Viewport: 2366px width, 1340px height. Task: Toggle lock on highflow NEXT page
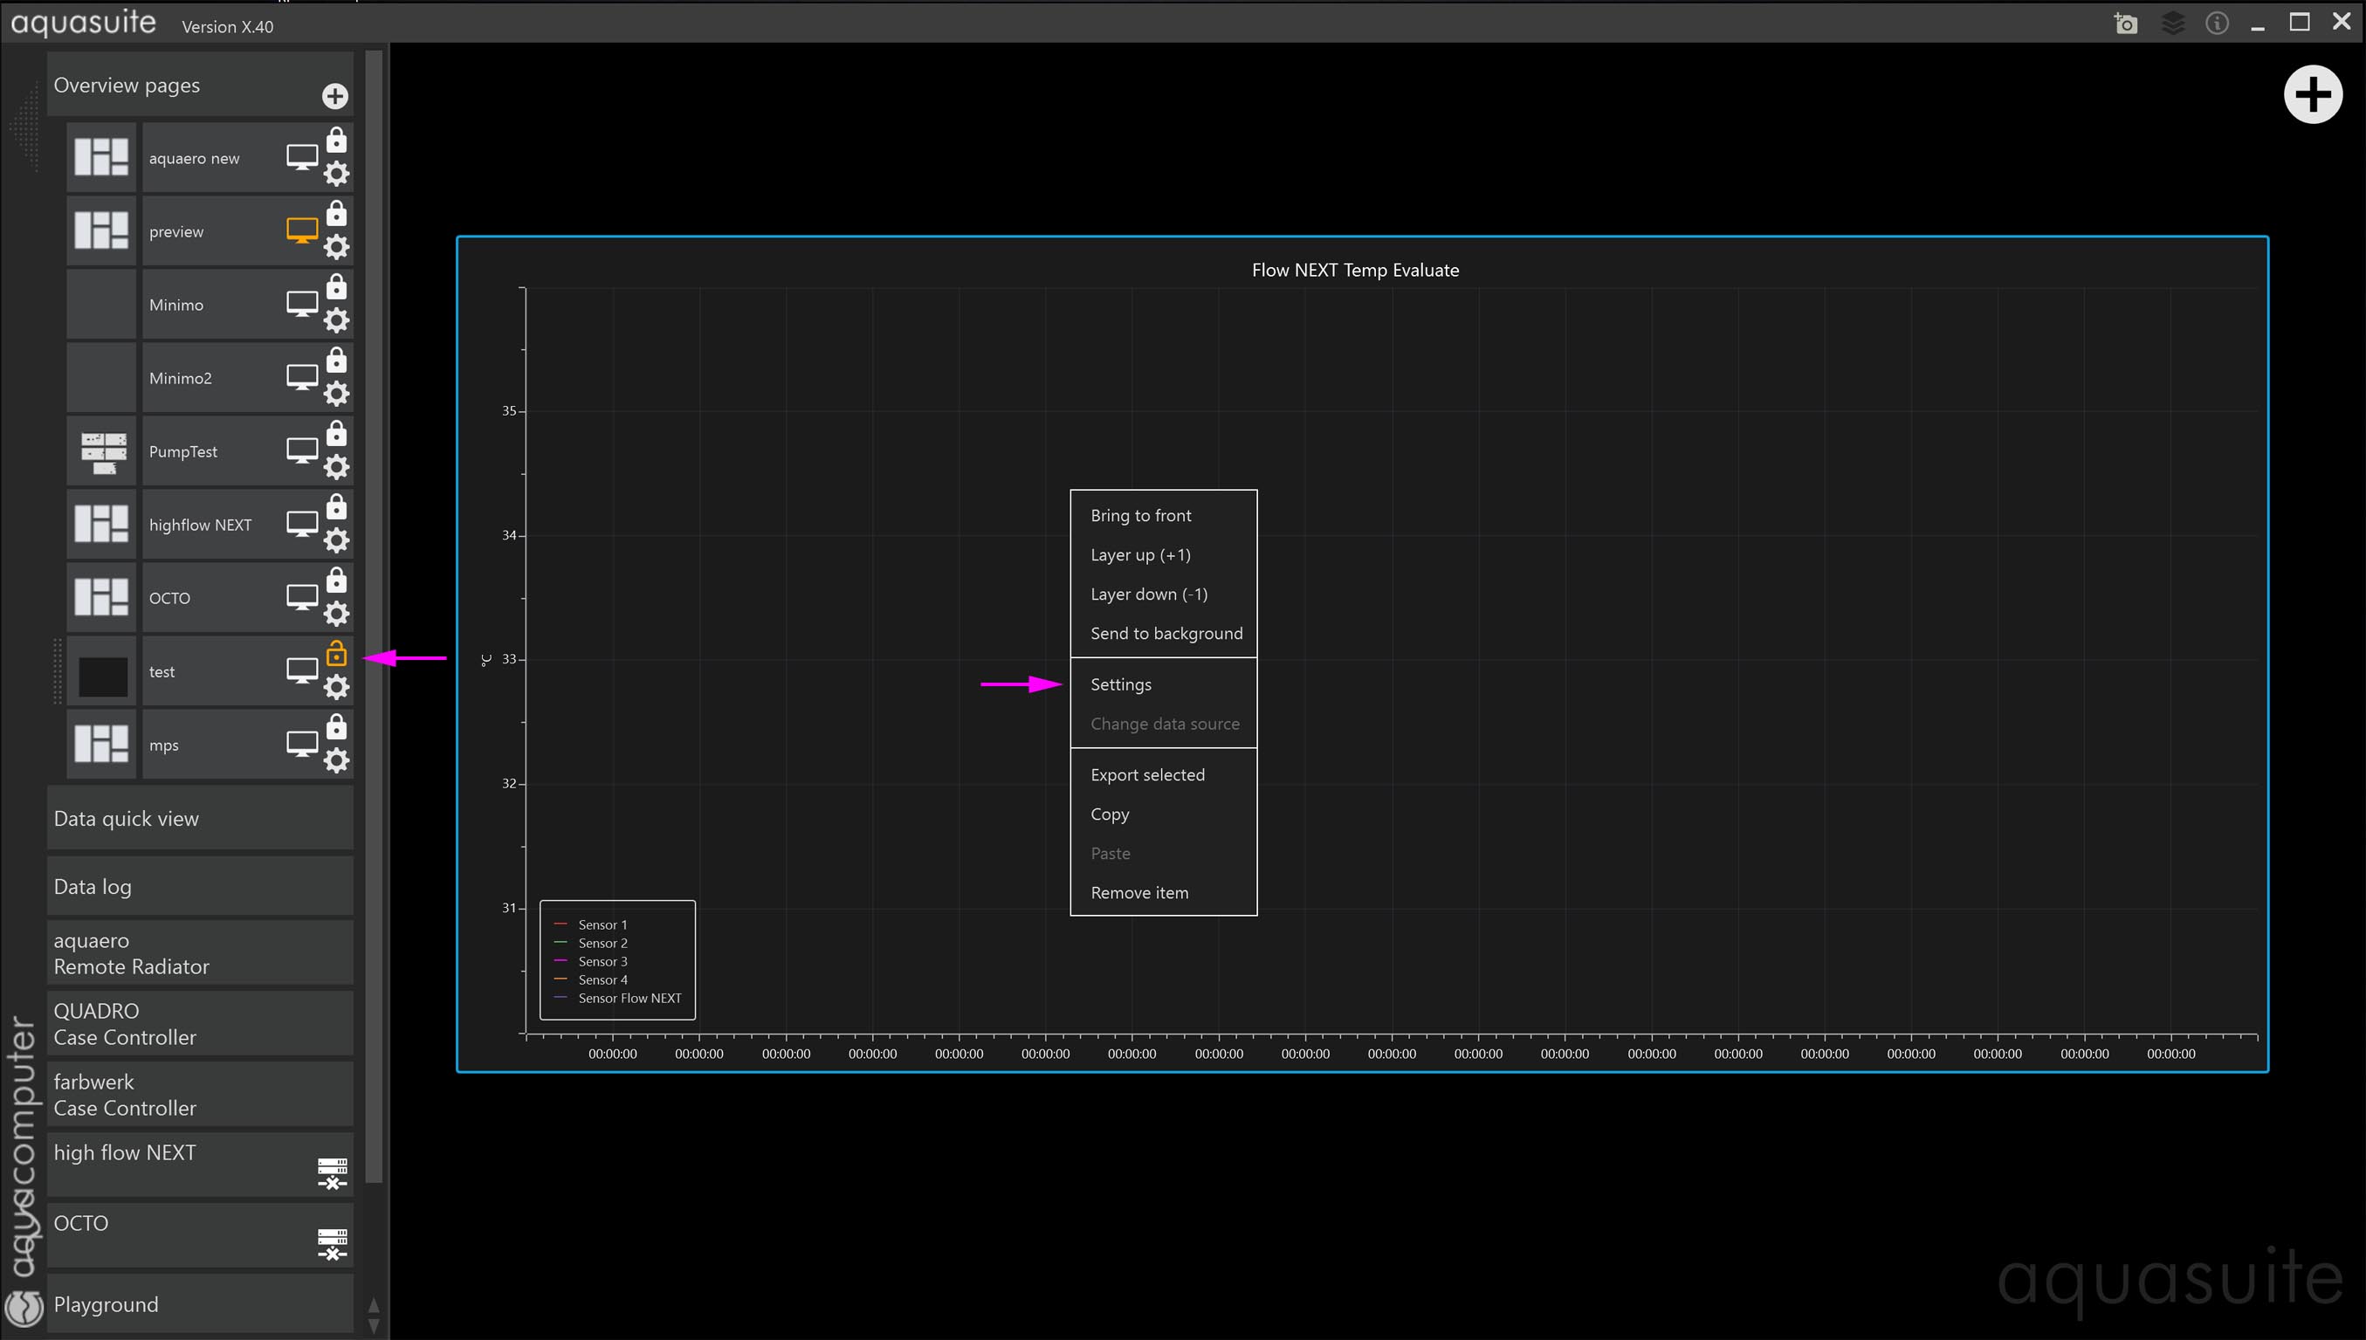pyautogui.click(x=337, y=506)
